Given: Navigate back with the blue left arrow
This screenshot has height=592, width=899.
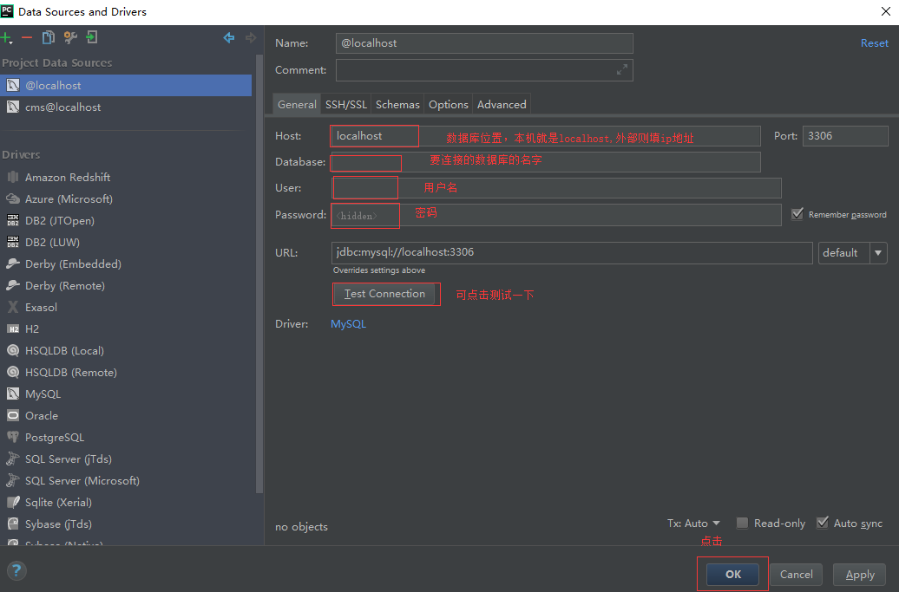Looking at the screenshot, I should coord(229,38).
